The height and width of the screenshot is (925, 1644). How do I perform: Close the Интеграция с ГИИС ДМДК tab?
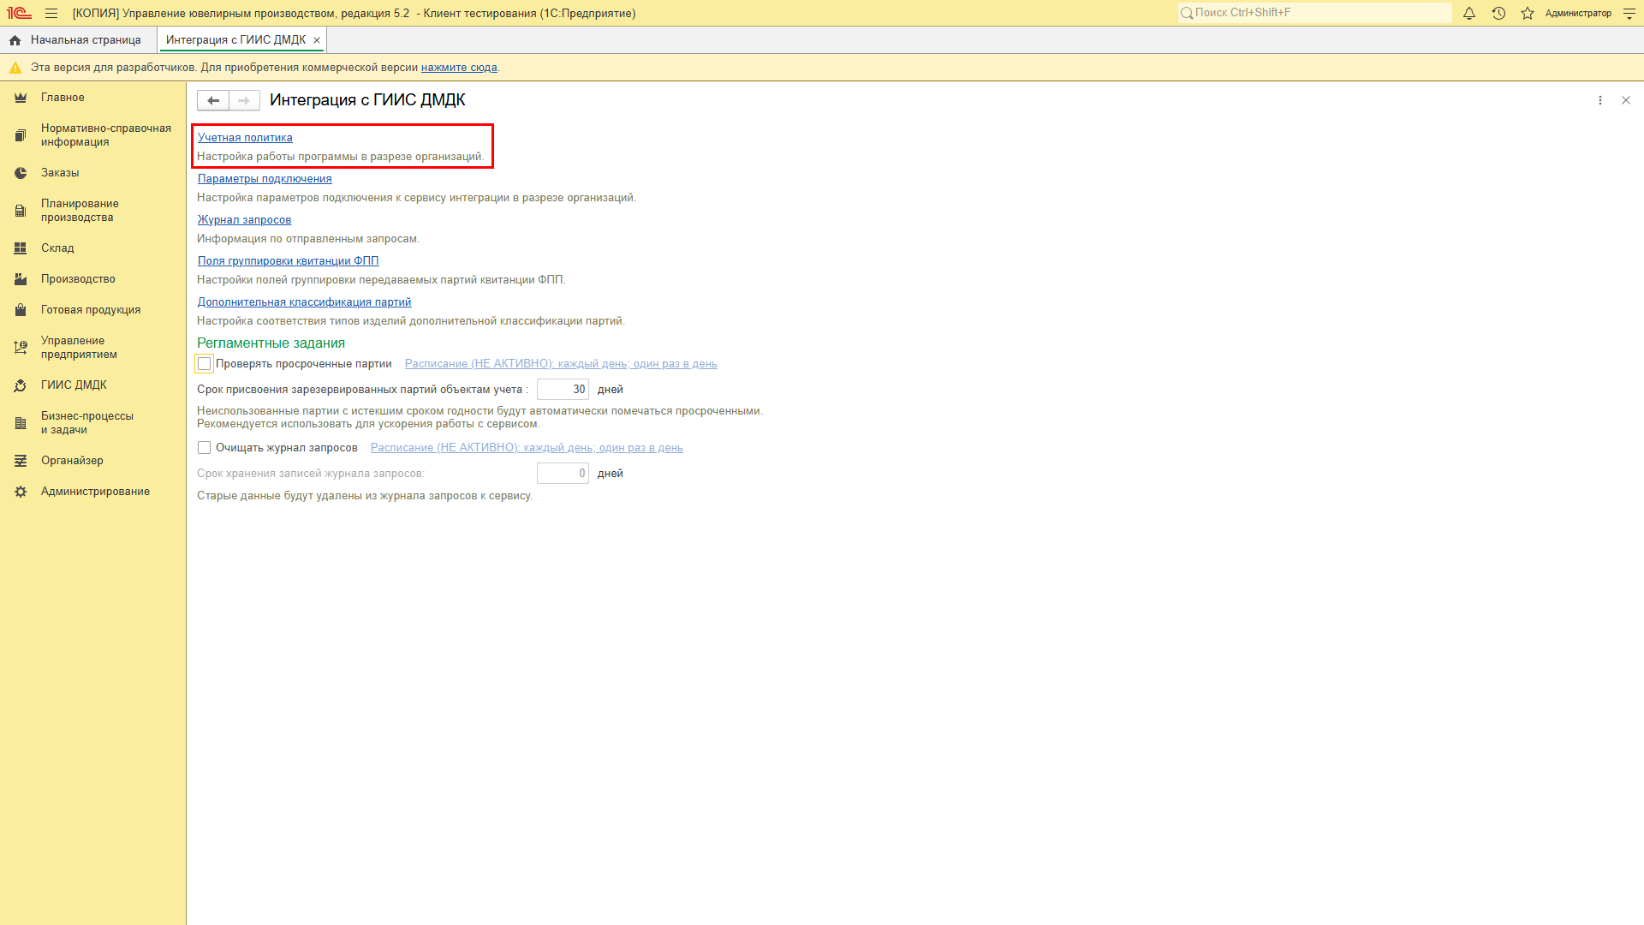(317, 40)
